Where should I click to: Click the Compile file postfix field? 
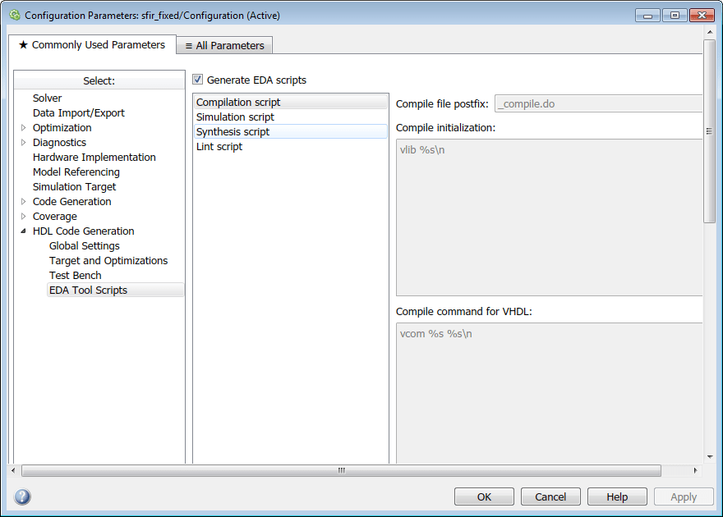point(598,104)
